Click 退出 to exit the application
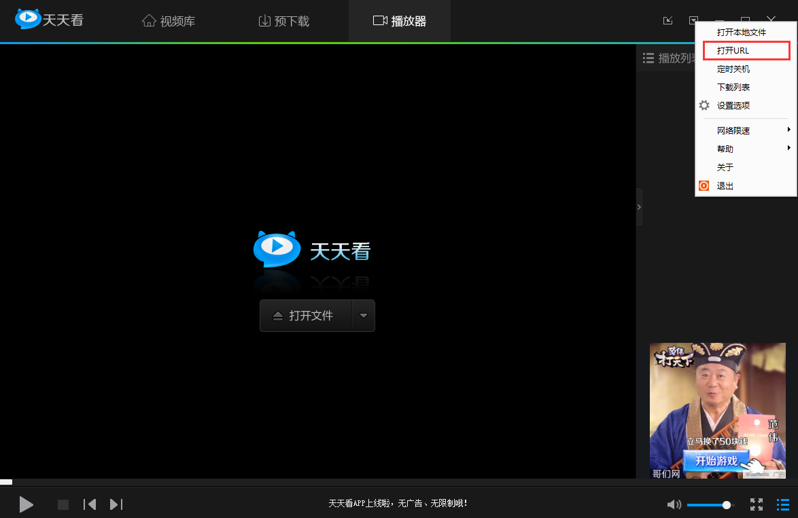The width and height of the screenshot is (798, 518). [x=724, y=185]
